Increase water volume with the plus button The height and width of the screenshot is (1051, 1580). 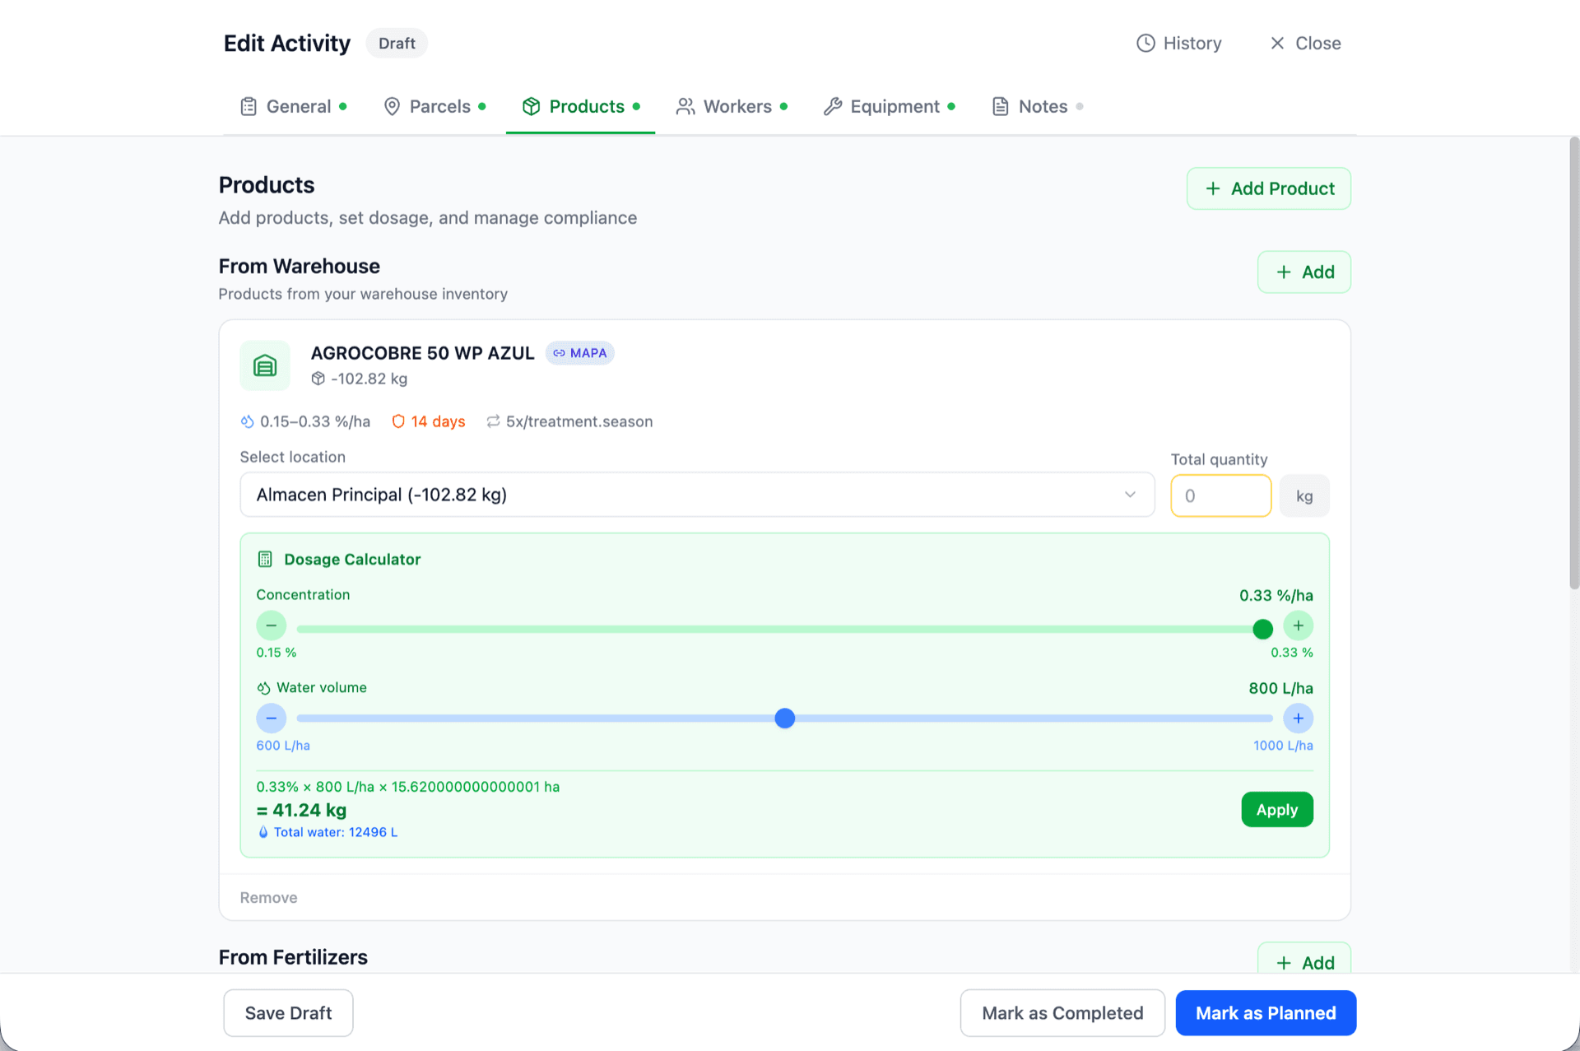coord(1298,718)
